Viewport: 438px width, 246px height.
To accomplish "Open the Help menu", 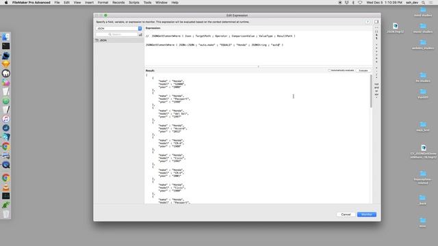I will coord(175,3).
